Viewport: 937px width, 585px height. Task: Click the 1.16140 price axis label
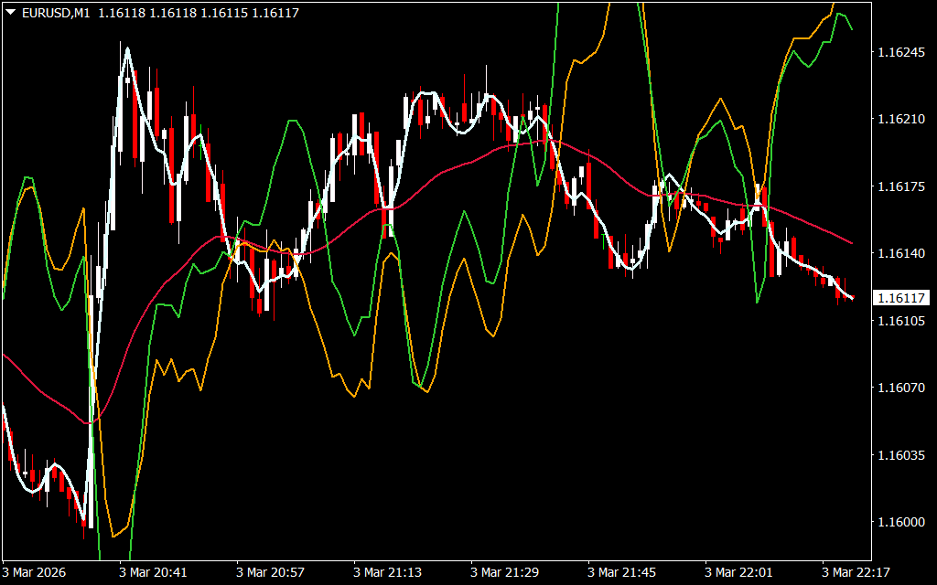(901, 254)
